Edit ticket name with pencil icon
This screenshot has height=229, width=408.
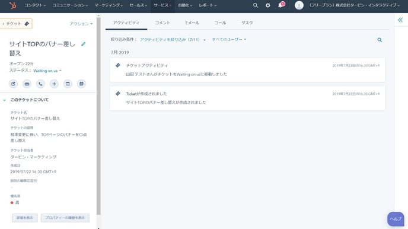pos(83,44)
